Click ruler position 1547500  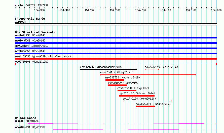click(90, 10)
